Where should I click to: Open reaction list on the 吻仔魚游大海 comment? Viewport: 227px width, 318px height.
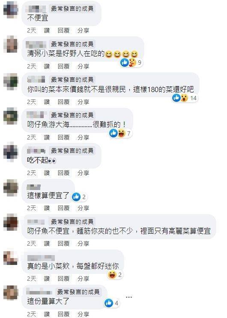121,133
